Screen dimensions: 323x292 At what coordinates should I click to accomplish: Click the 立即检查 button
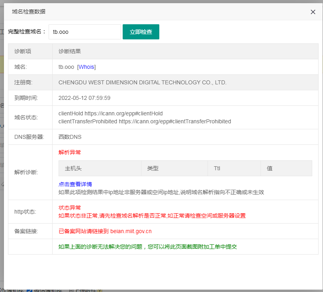(141, 32)
